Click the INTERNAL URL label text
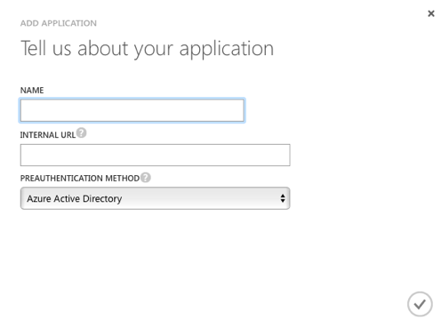This screenshot has height=328, width=441. (x=48, y=135)
